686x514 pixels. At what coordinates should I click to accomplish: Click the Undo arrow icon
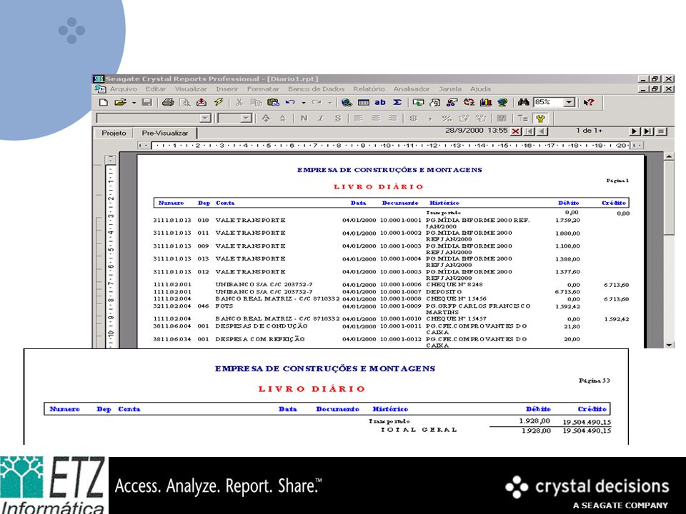click(x=290, y=102)
